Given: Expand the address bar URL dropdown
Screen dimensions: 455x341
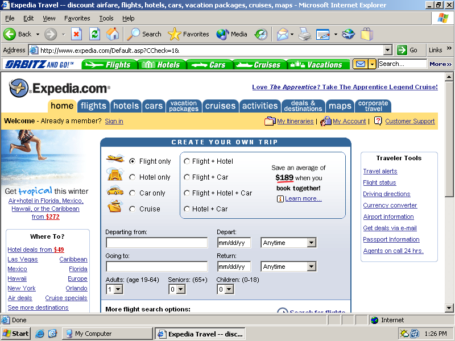Looking at the screenshot, I should pos(388,50).
